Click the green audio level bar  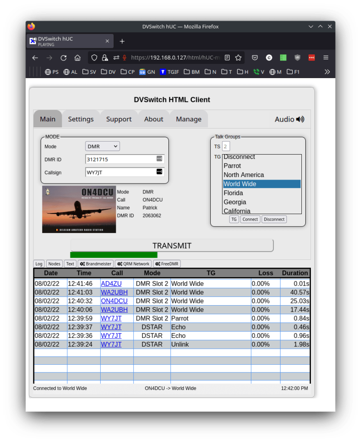[114, 255]
